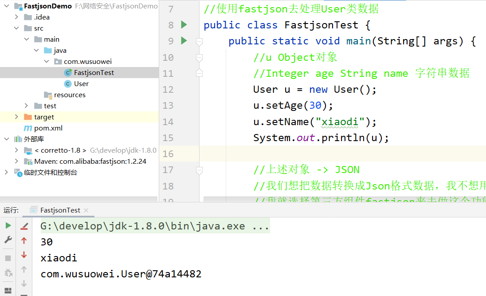Fold comment block at line 17
The width and height of the screenshot is (486, 296).
coord(199,170)
